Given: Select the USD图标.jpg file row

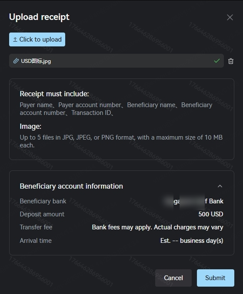Looking at the screenshot, I should click(117, 61).
